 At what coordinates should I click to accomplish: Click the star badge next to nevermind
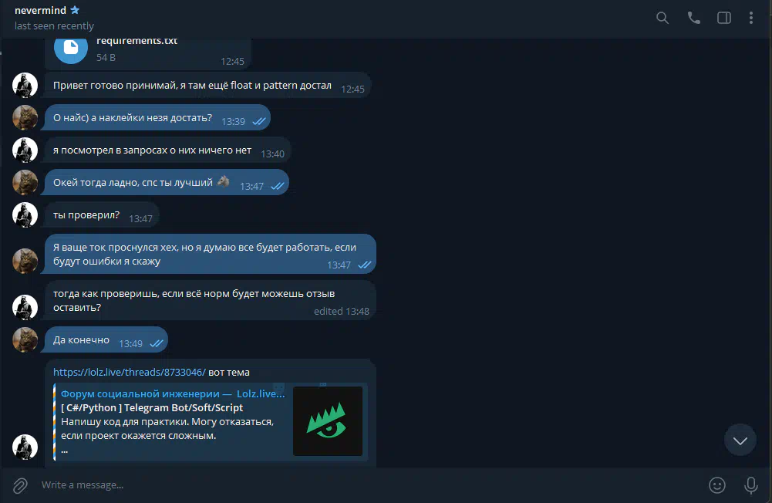pos(75,10)
